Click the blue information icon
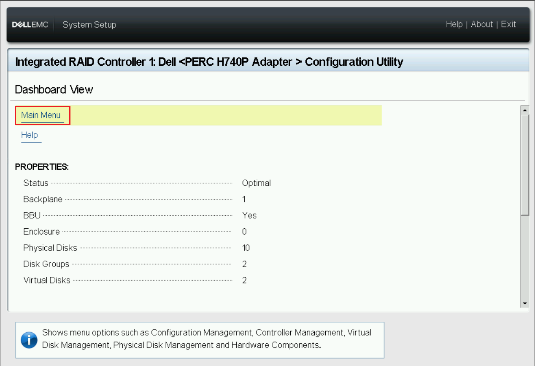The height and width of the screenshot is (366, 535). (29, 340)
